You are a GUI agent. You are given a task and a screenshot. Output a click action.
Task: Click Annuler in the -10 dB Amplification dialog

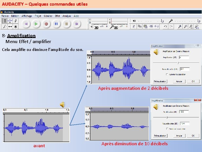click(179, 136)
